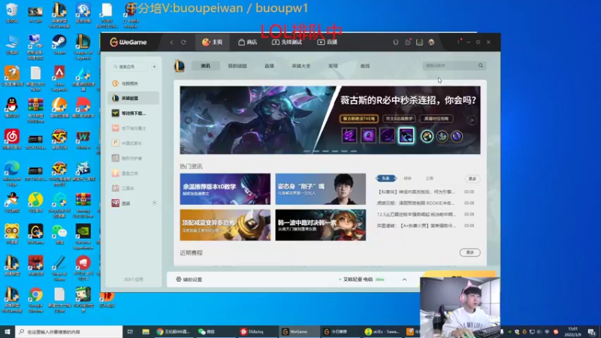The height and width of the screenshot is (338, 601).
Task: Open the 韩一波中路对决韩一索 card
Action: click(321, 225)
